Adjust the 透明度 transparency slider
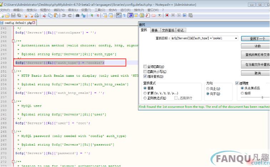The image size is (270, 167). point(262,97)
